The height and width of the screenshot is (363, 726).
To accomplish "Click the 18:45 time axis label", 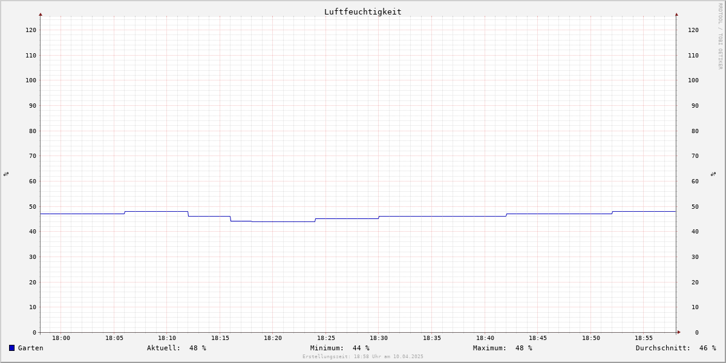I will point(538,338).
